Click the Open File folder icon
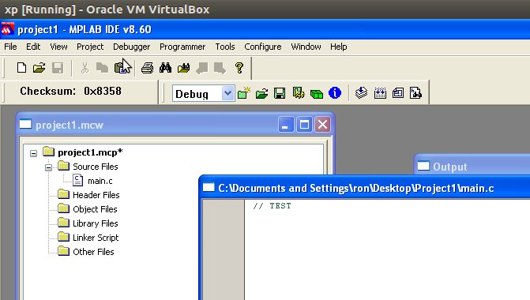Screen dimensions: 530x300 (x=39, y=68)
